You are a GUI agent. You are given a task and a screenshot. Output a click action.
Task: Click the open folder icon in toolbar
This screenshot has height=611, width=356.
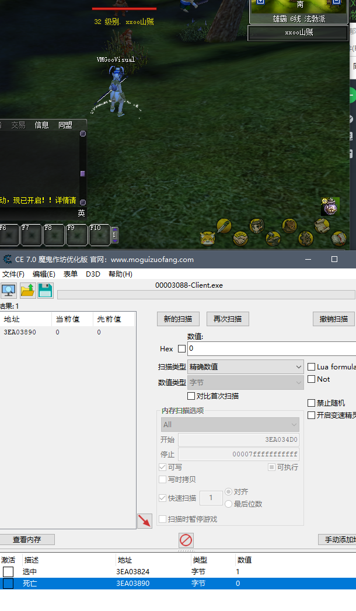[27, 291]
